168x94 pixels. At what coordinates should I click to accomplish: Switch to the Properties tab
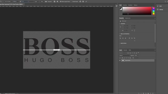(x=121, y=18)
